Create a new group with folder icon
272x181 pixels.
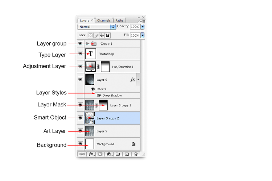(118, 154)
